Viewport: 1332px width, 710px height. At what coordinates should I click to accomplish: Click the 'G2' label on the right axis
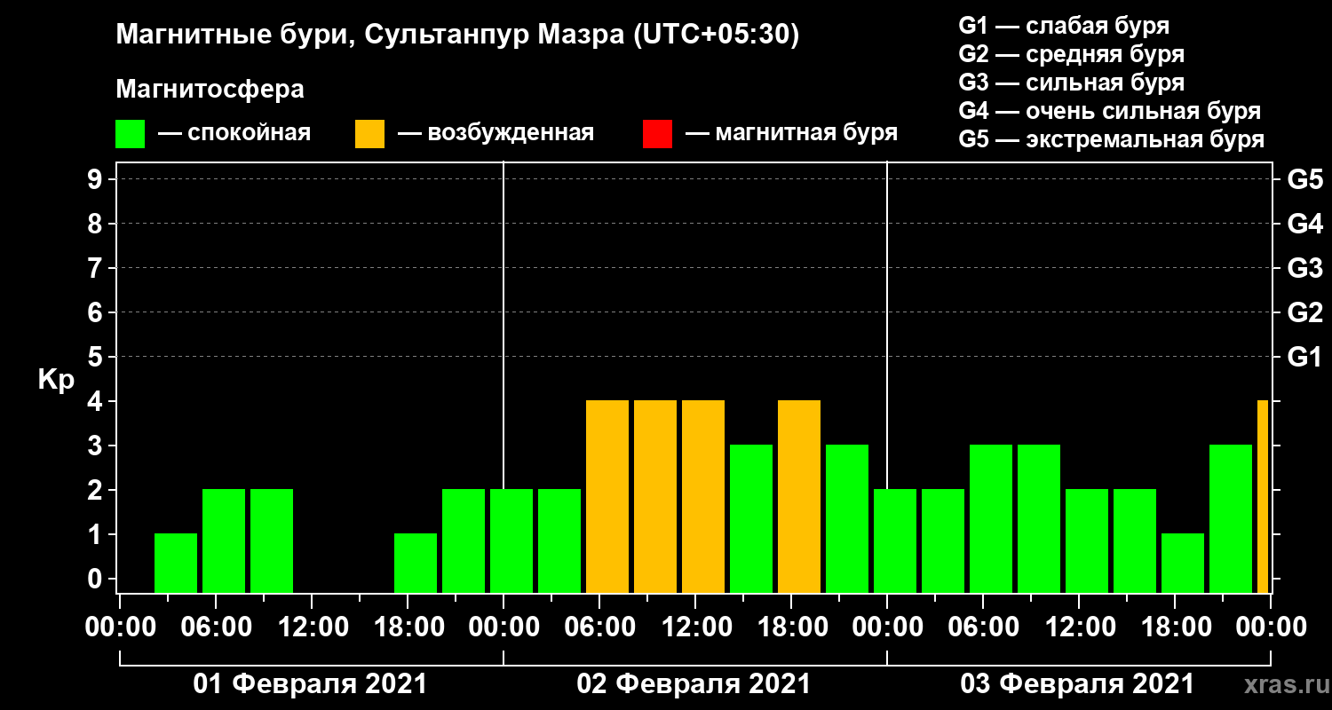1304,312
